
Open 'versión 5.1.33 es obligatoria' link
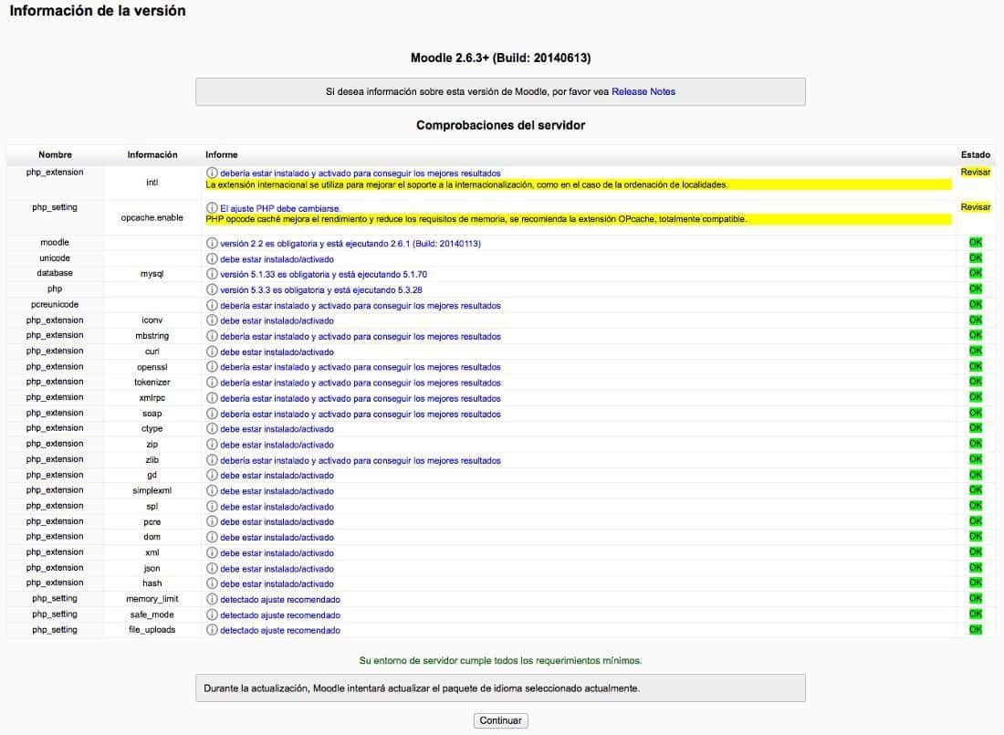(323, 275)
